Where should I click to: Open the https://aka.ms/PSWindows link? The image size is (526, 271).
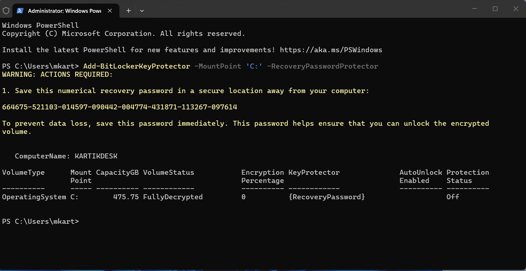pos(331,50)
